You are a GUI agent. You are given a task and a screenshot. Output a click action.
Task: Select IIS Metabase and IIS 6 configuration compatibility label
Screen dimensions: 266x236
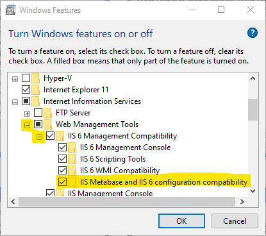163,182
